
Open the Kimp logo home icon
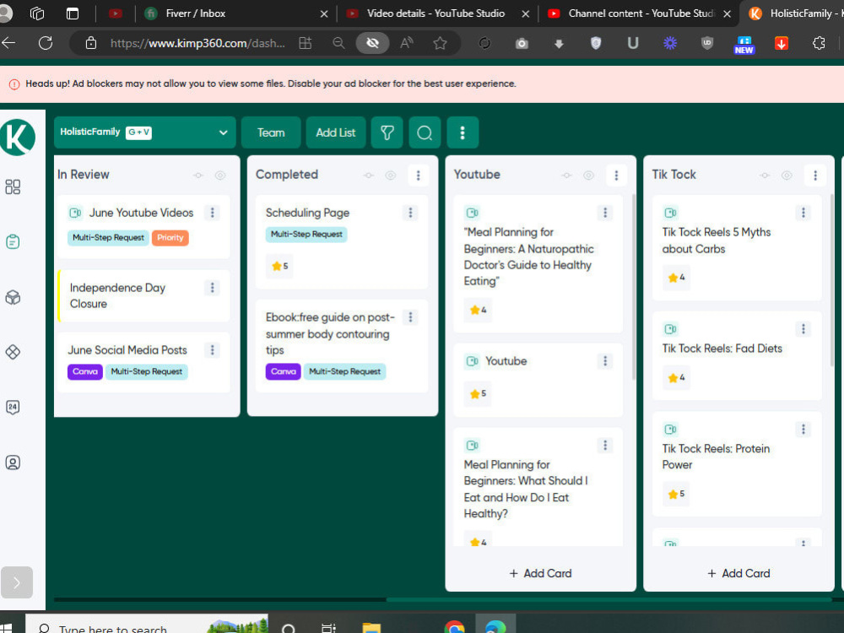point(17,138)
